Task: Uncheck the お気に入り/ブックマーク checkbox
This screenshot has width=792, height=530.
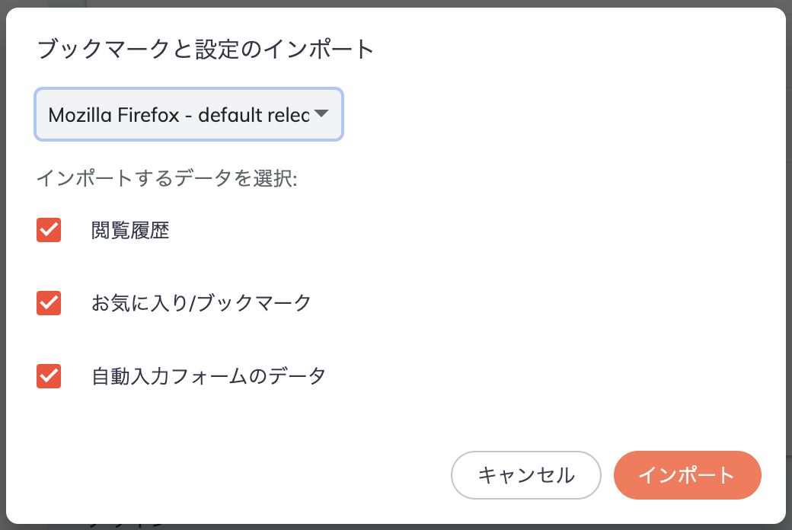Action: point(49,302)
